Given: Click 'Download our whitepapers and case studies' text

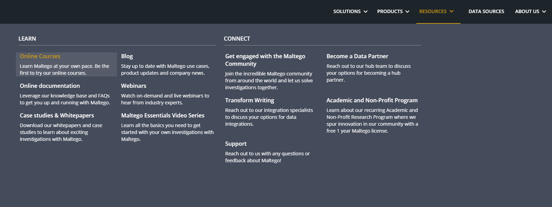Looking at the screenshot, I should tap(61, 132).
